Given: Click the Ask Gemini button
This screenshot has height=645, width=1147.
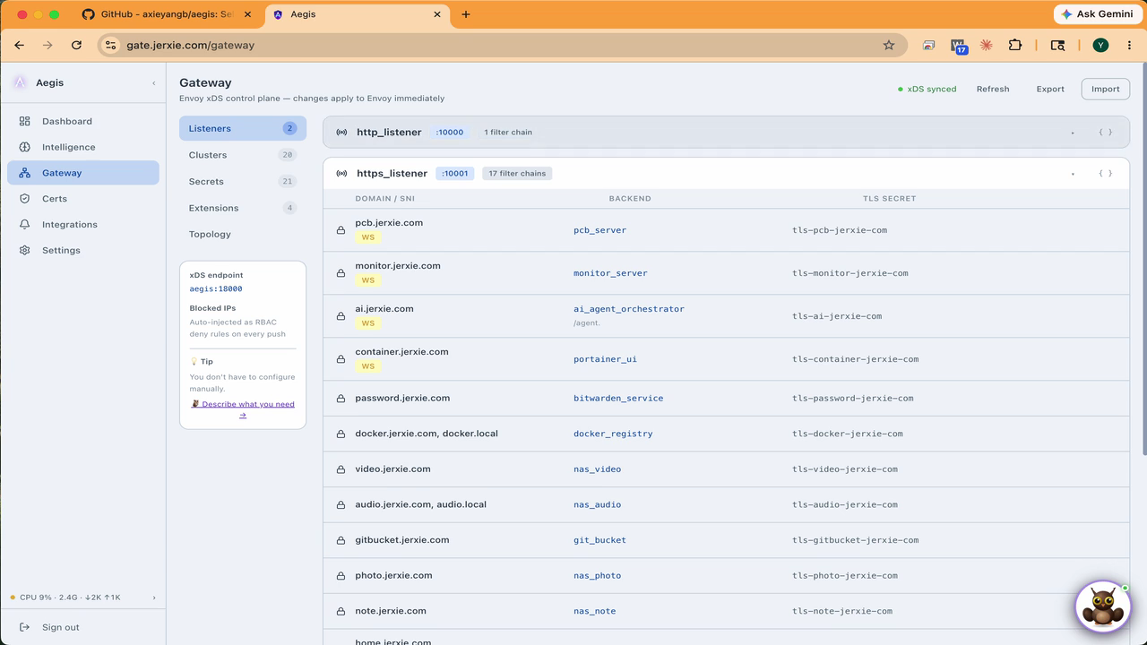Looking at the screenshot, I should coord(1097,14).
